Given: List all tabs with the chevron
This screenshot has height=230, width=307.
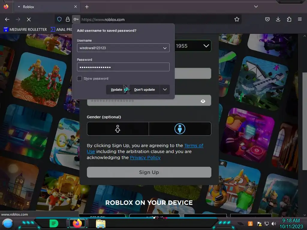Looking at the screenshot, I should [256, 7].
